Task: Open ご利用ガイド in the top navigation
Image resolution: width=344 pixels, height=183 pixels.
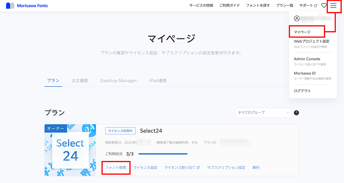Action: 230,5
